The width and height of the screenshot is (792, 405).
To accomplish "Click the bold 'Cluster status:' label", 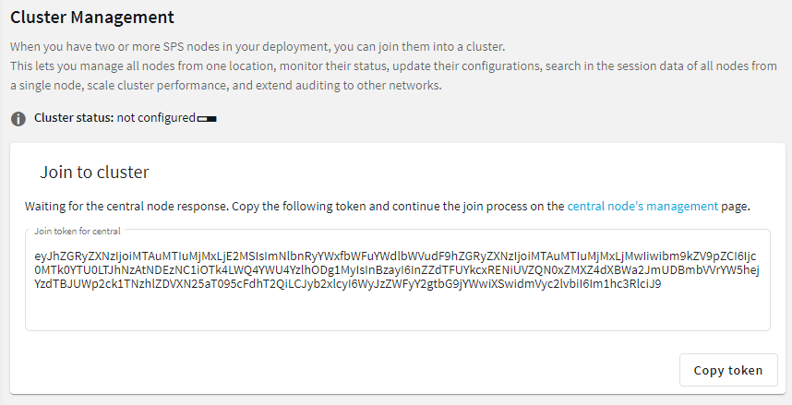I will [x=74, y=118].
